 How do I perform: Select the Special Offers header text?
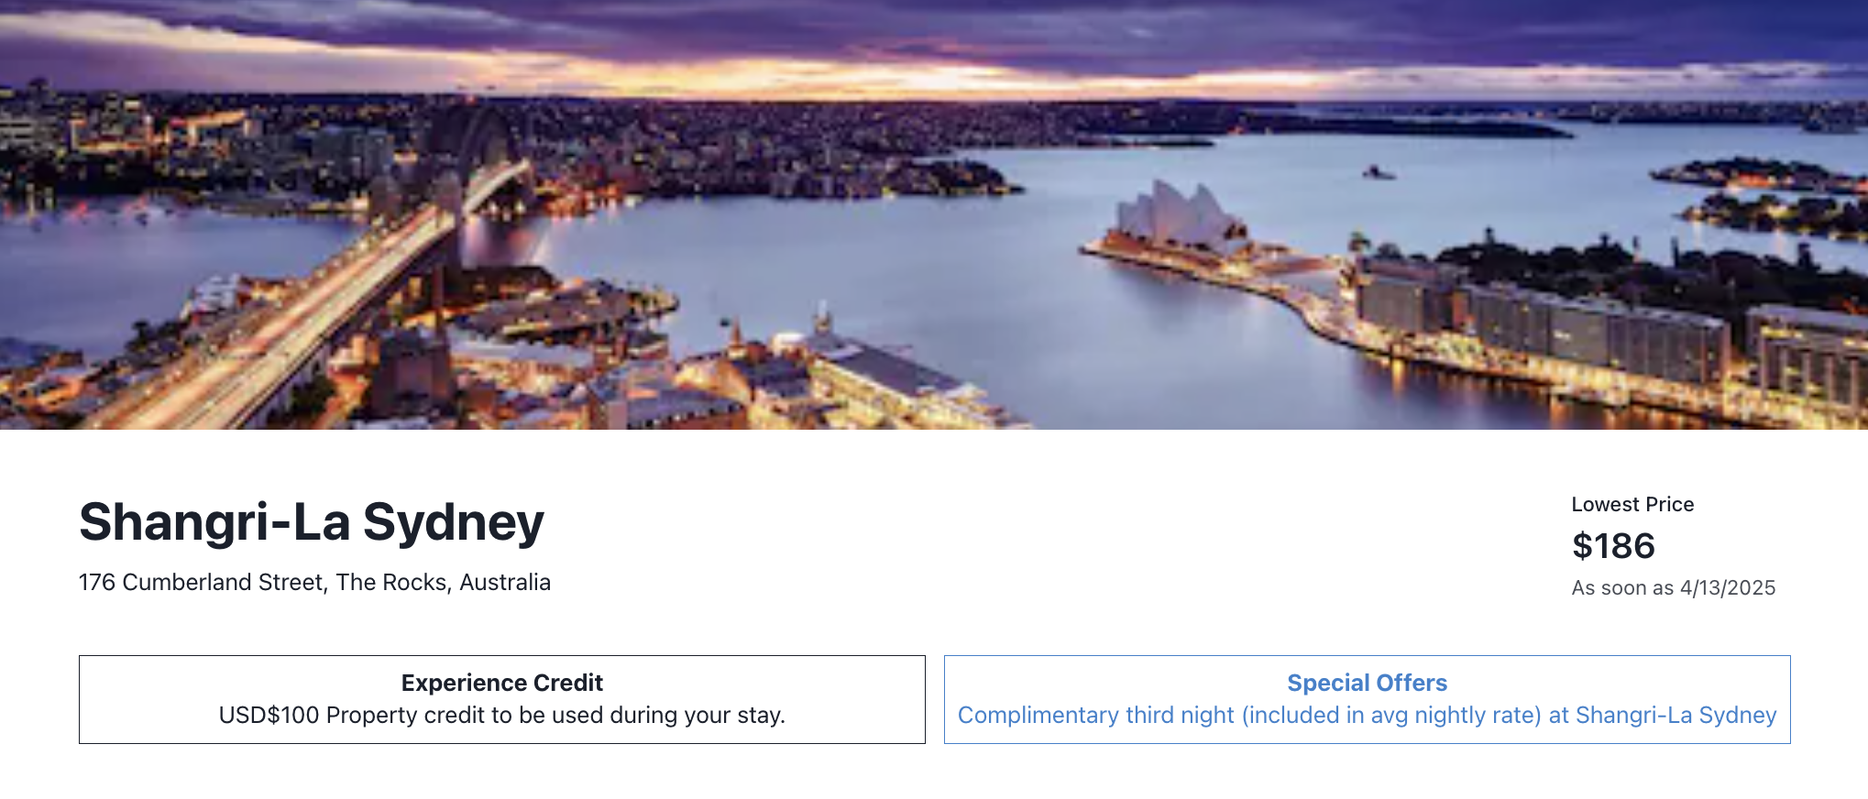1367,683
